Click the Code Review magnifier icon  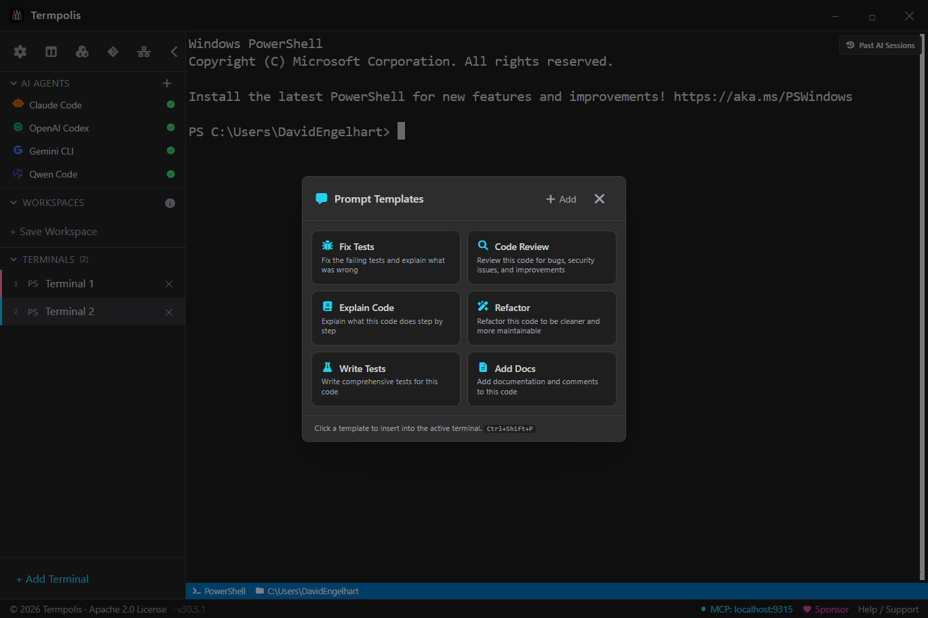(483, 245)
